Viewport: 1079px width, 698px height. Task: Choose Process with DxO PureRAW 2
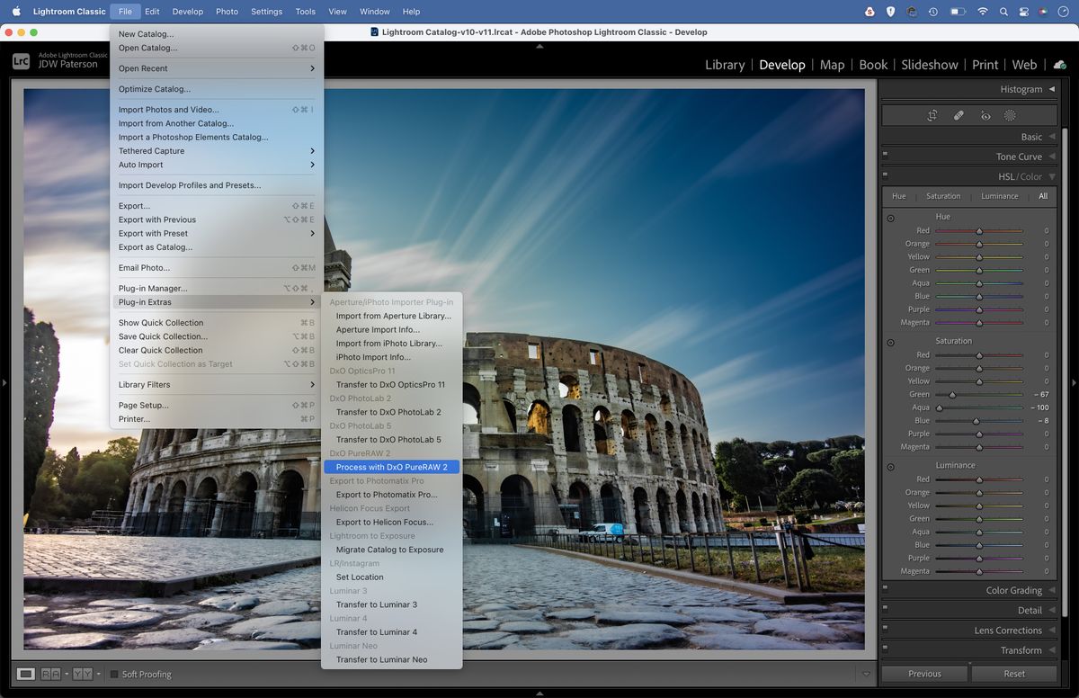click(392, 466)
